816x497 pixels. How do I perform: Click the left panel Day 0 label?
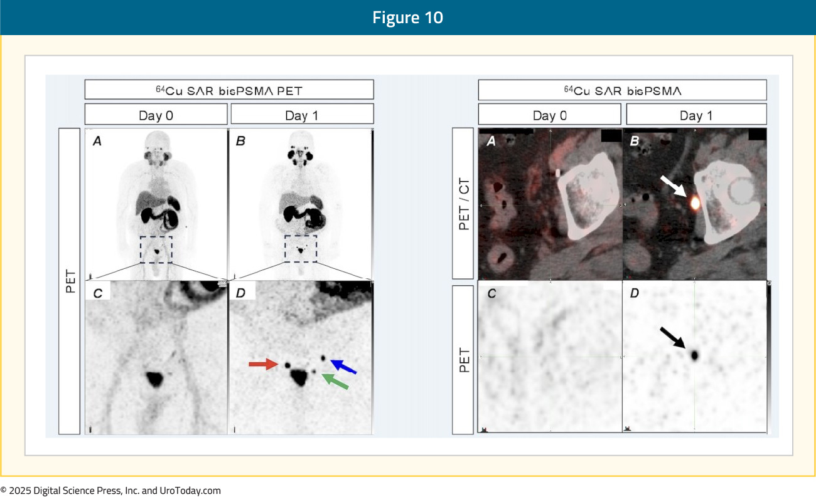(x=156, y=115)
